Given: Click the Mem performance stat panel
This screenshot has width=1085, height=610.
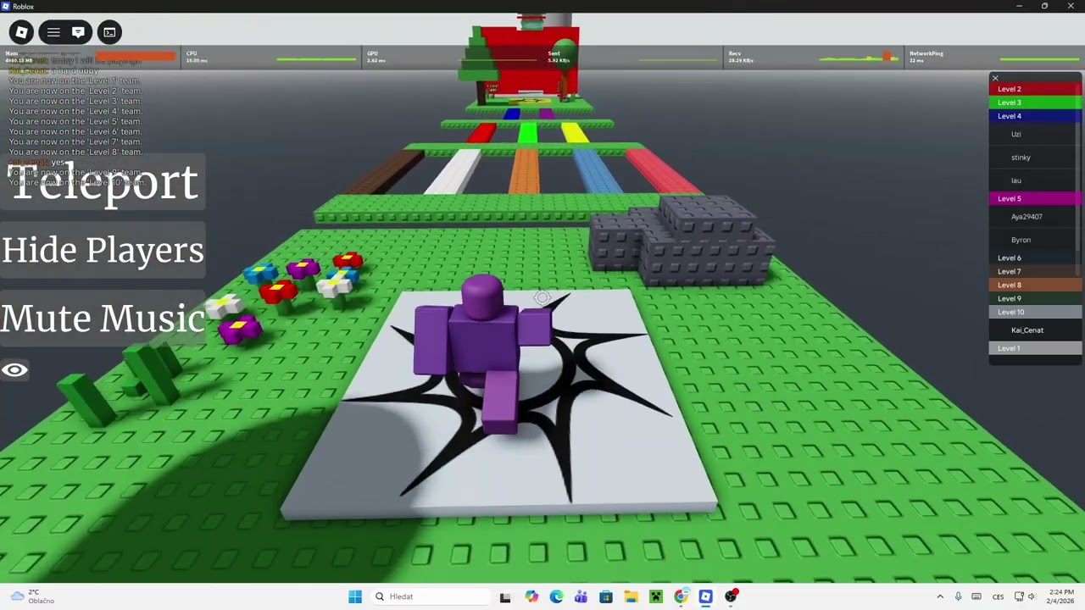Looking at the screenshot, I should tap(91, 57).
